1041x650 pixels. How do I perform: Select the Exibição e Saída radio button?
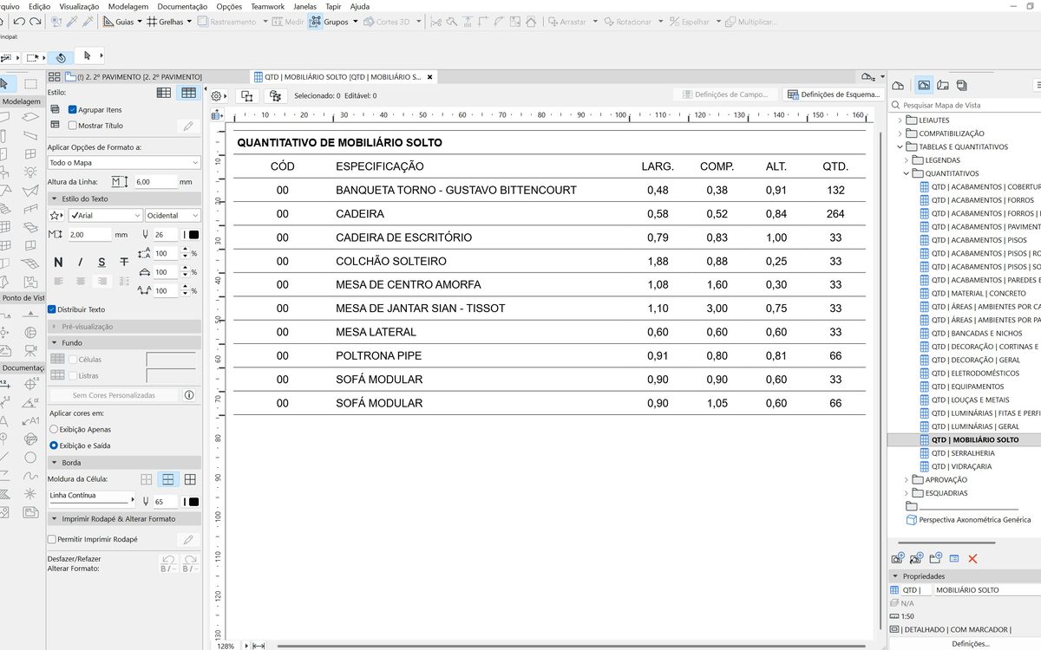coord(54,445)
